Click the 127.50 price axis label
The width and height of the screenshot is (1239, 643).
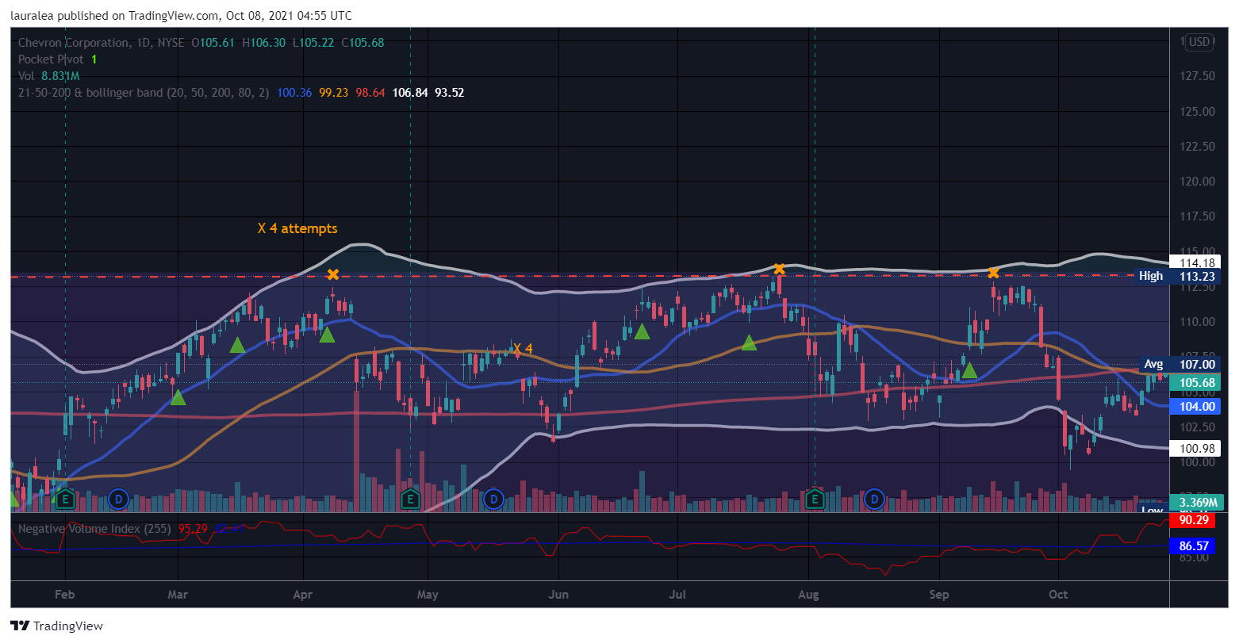[x=1198, y=76]
